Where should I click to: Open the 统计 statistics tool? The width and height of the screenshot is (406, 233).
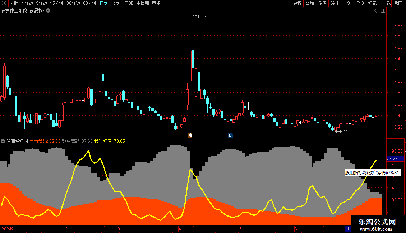[334, 3]
